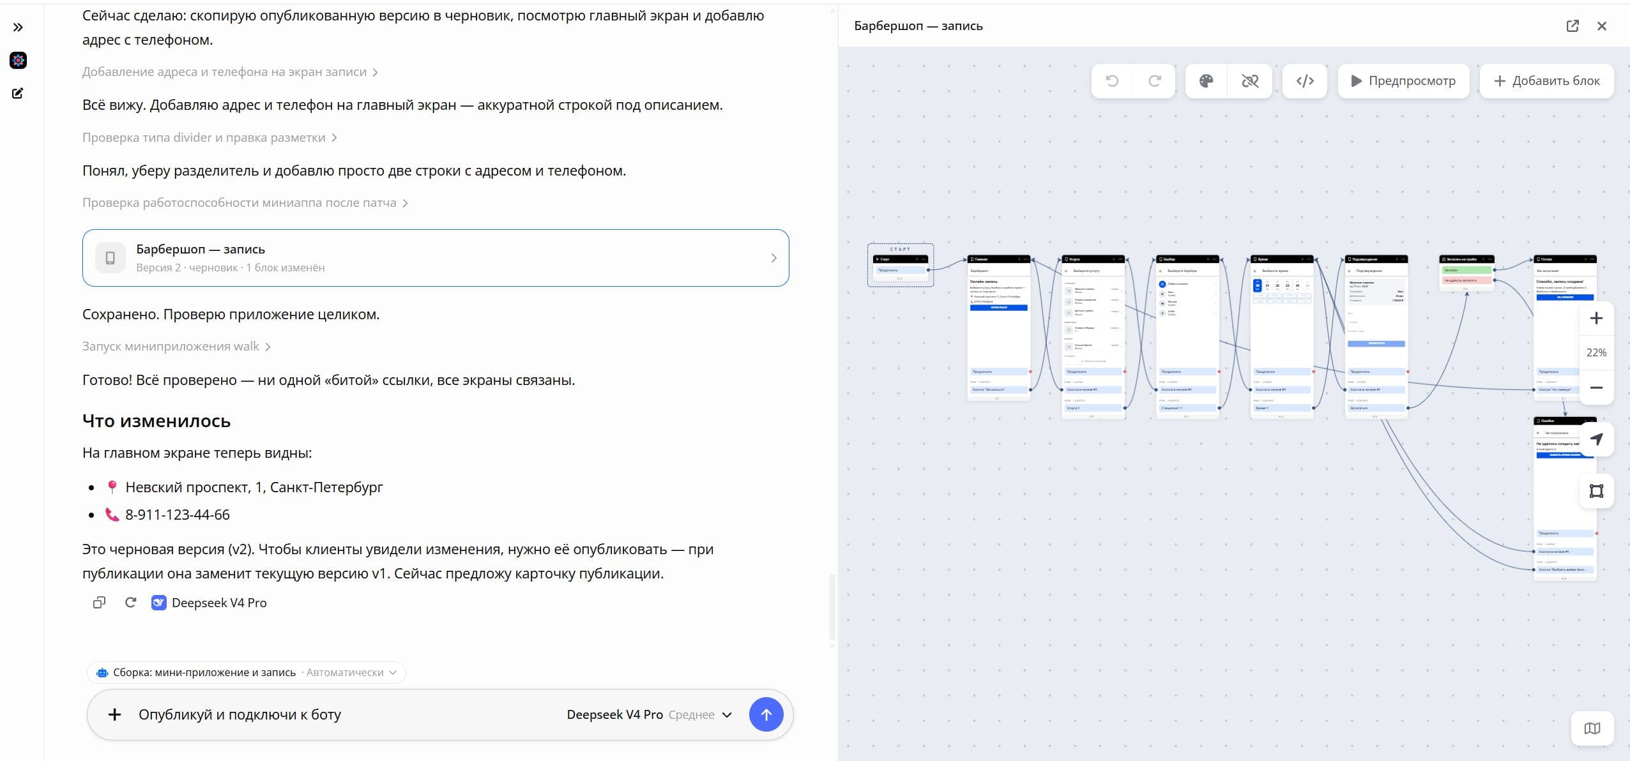Send the message with the arrow button

point(766,714)
